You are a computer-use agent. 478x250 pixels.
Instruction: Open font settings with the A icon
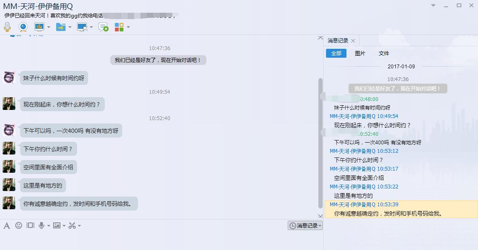(x=7, y=226)
